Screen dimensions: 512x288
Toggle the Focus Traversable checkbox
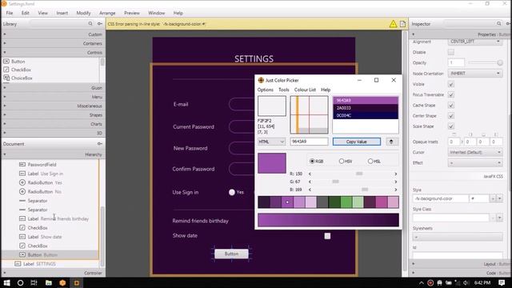[x=451, y=94]
